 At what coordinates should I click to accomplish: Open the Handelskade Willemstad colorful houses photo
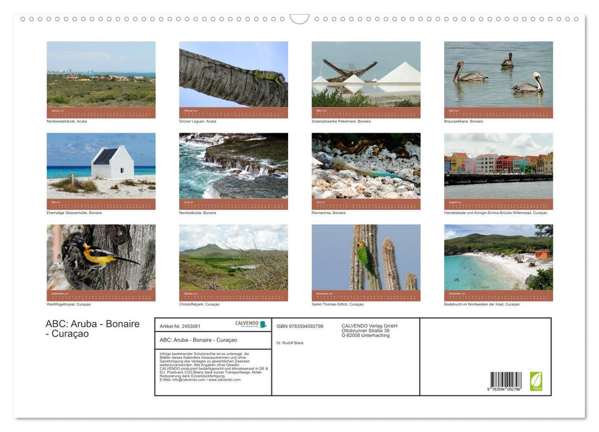click(x=498, y=166)
